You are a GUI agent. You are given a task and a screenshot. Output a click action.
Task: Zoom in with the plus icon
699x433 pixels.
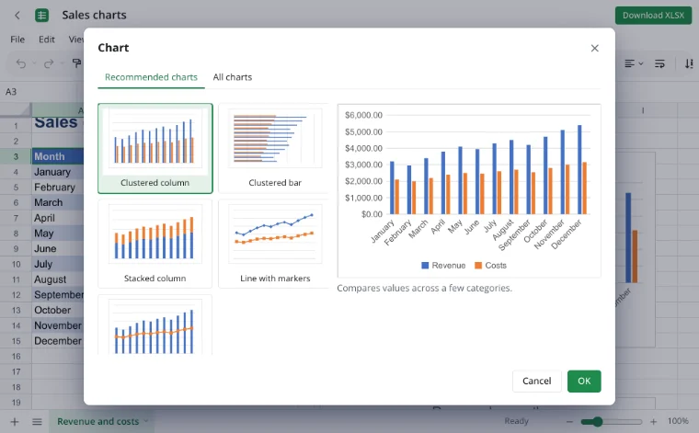(654, 421)
